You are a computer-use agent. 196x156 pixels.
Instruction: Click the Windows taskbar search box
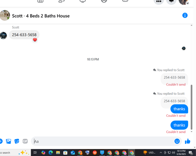click(15, 152)
